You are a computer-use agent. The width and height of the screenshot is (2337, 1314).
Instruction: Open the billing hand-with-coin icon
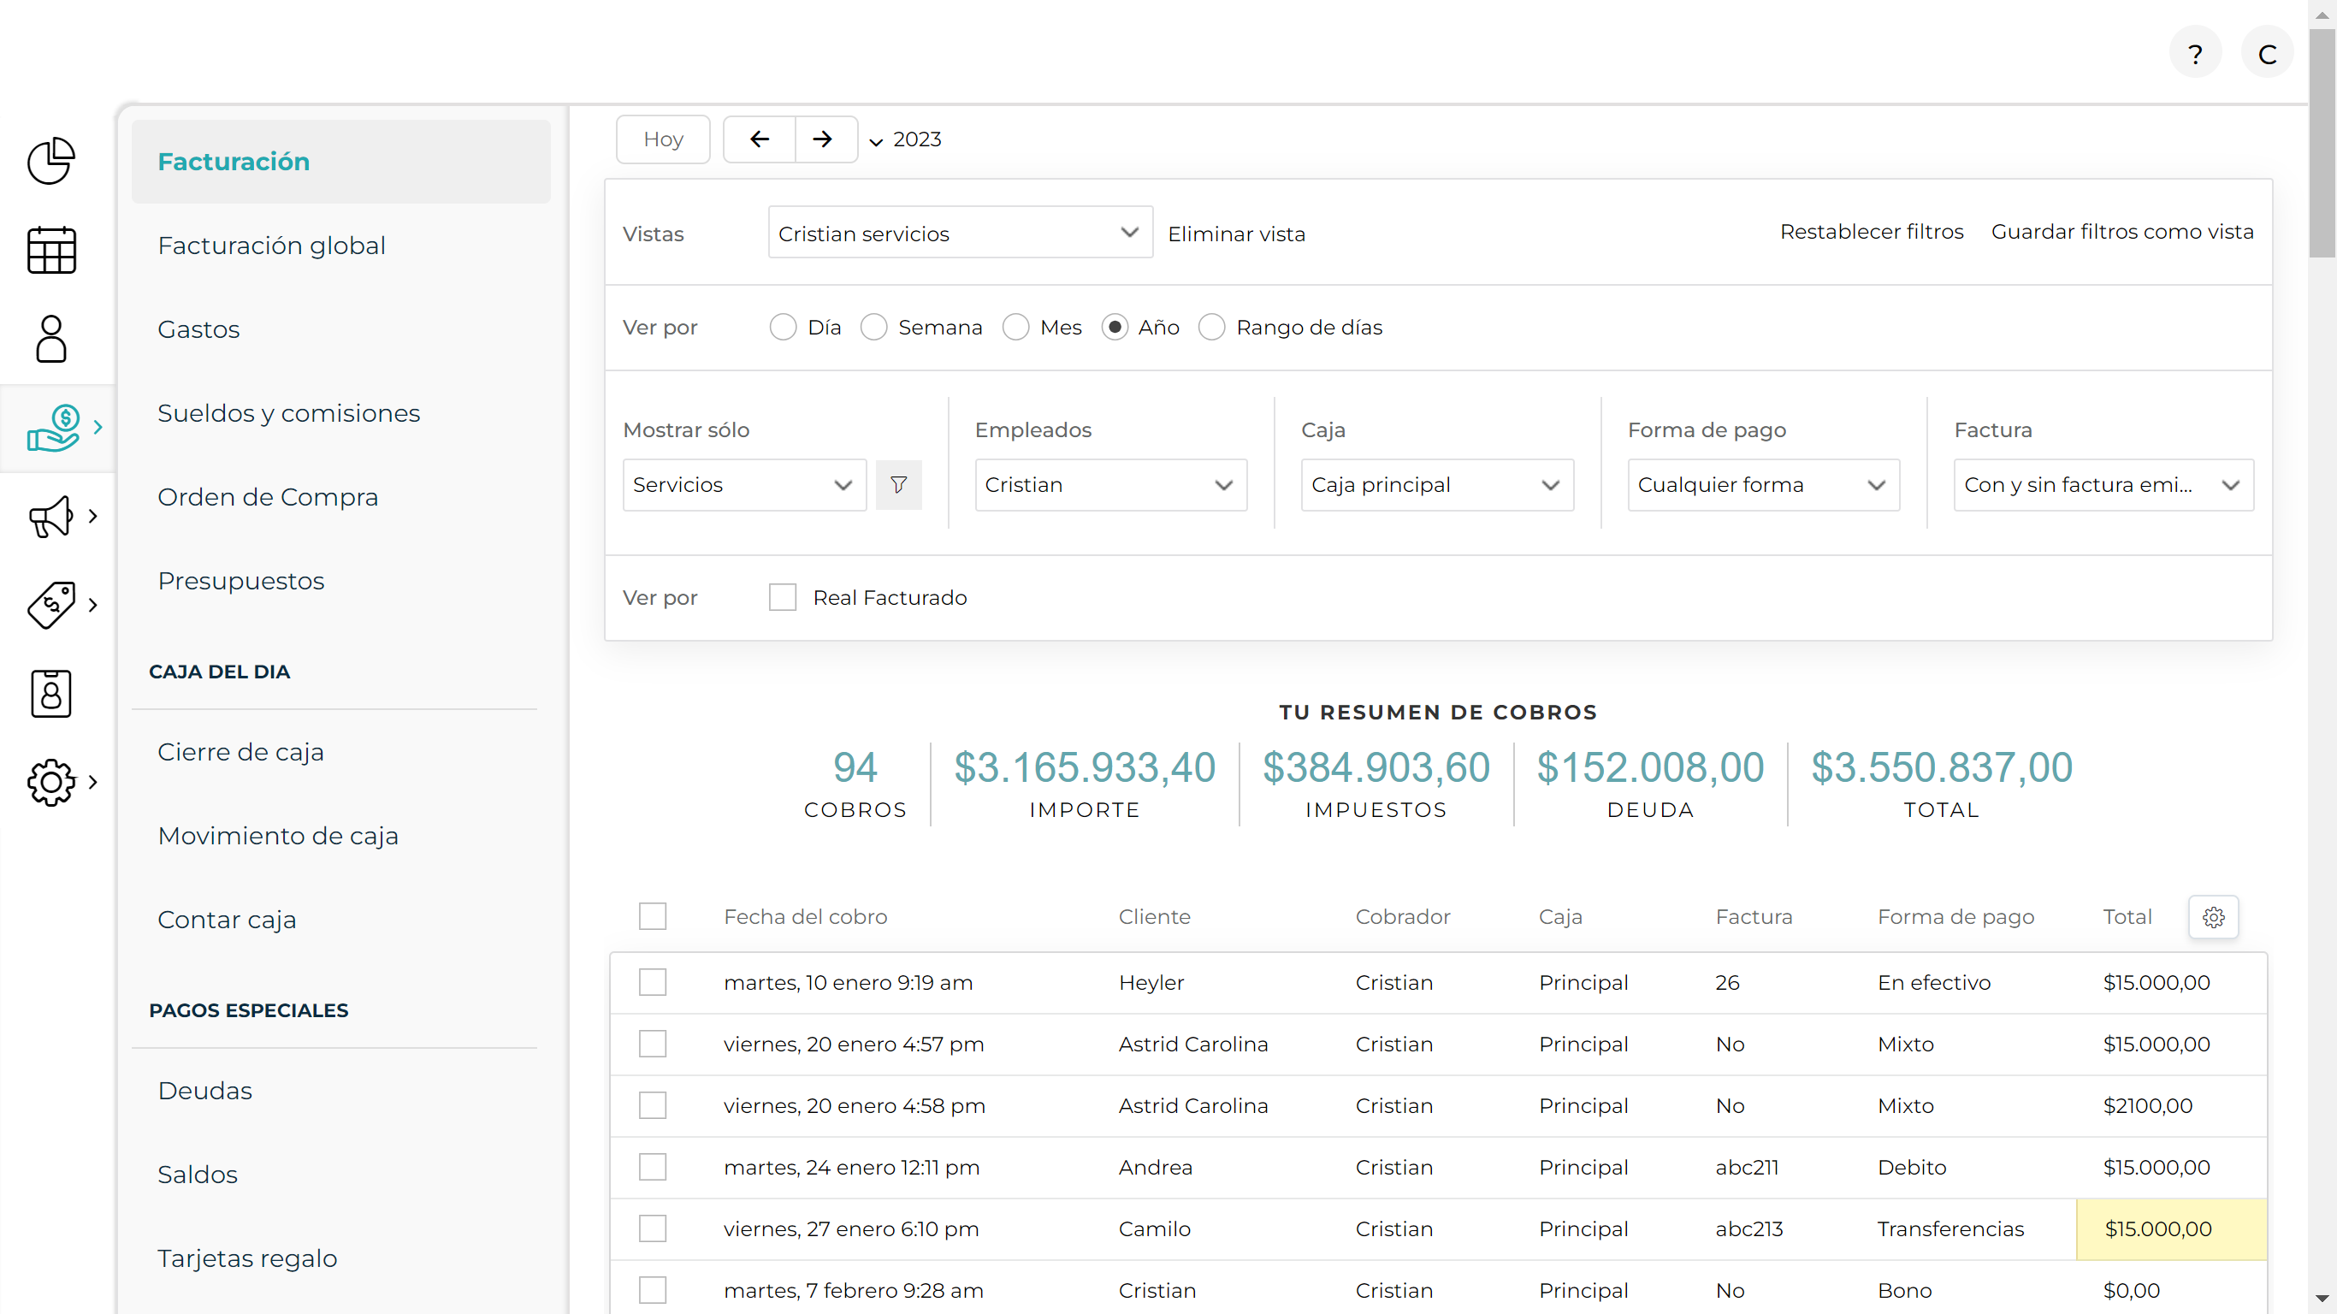click(x=53, y=428)
